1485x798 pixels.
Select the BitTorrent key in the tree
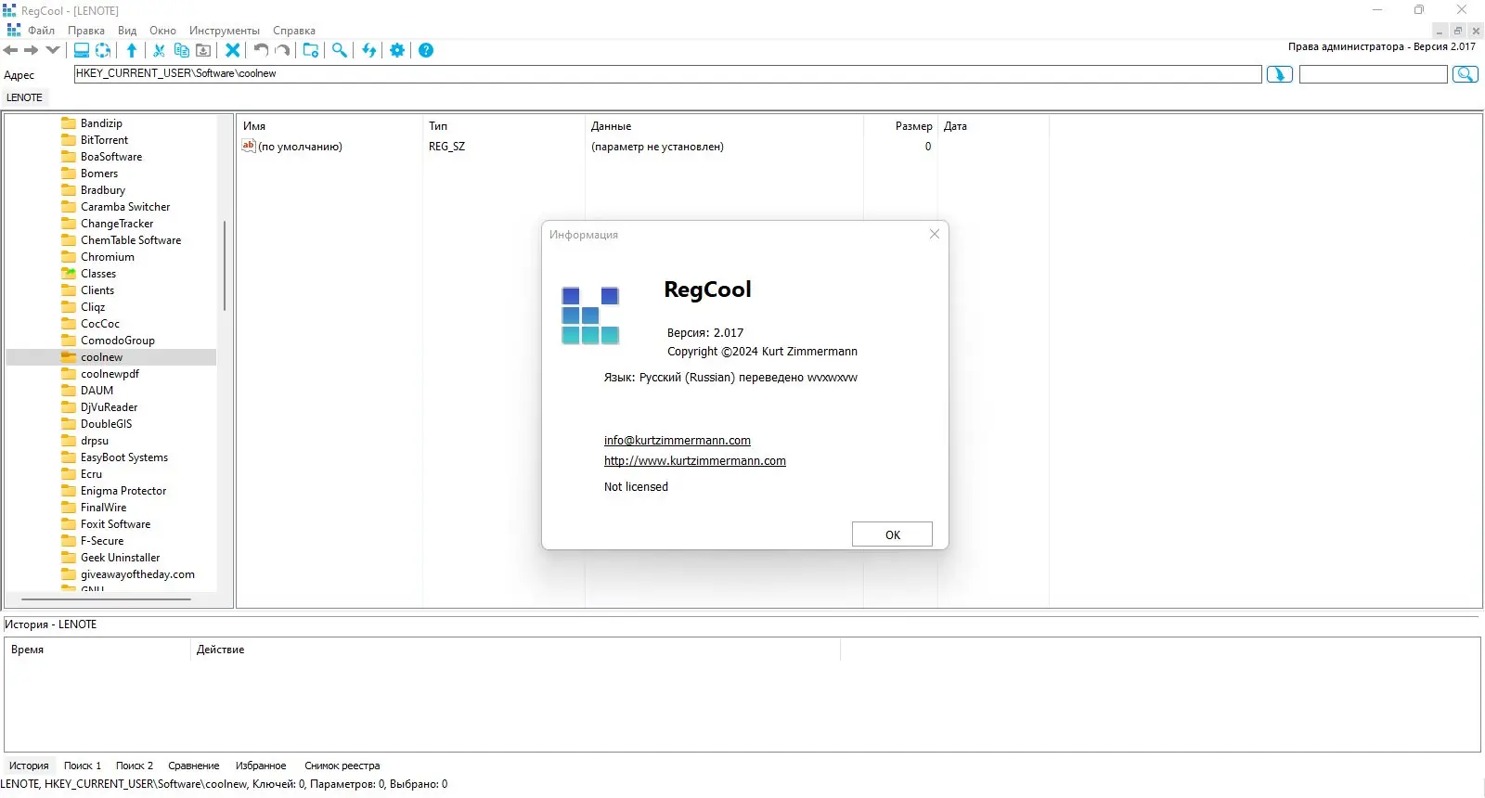[x=104, y=140]
